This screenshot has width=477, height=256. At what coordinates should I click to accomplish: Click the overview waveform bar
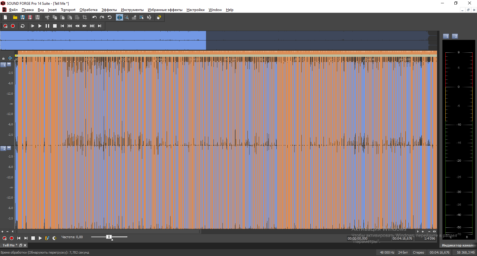(219, 40)
